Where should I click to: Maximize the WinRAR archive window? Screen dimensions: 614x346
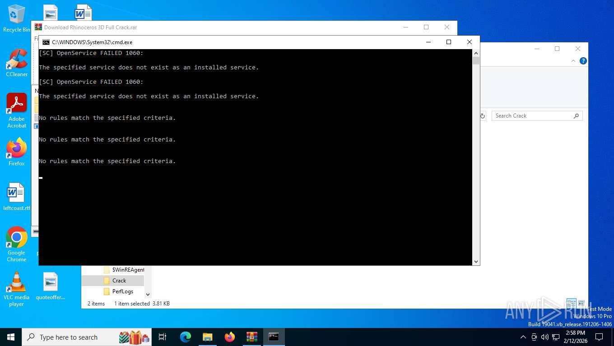coord(426,27)
